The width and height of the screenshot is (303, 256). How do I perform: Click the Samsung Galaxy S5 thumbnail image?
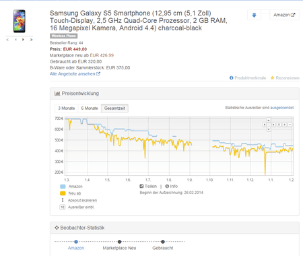tap(20, 21)
